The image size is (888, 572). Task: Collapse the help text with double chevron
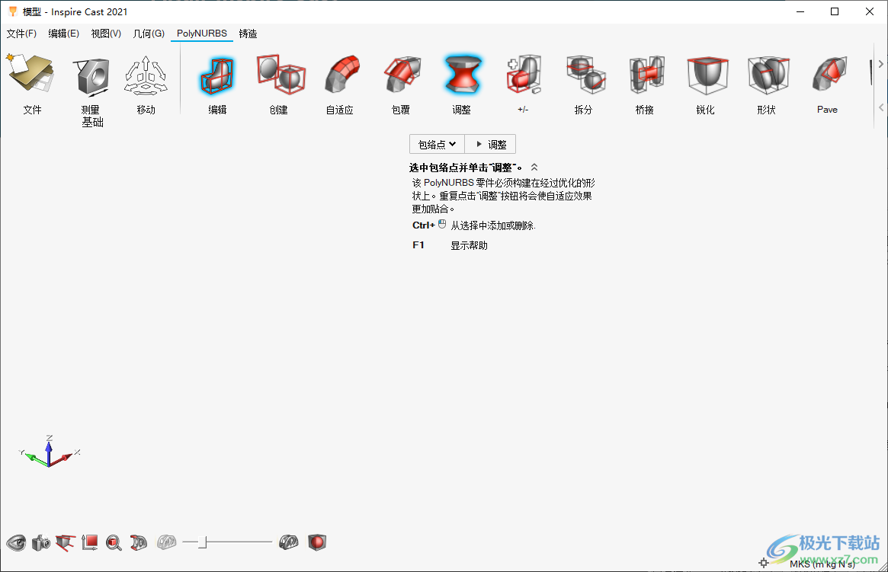[534, 168]
